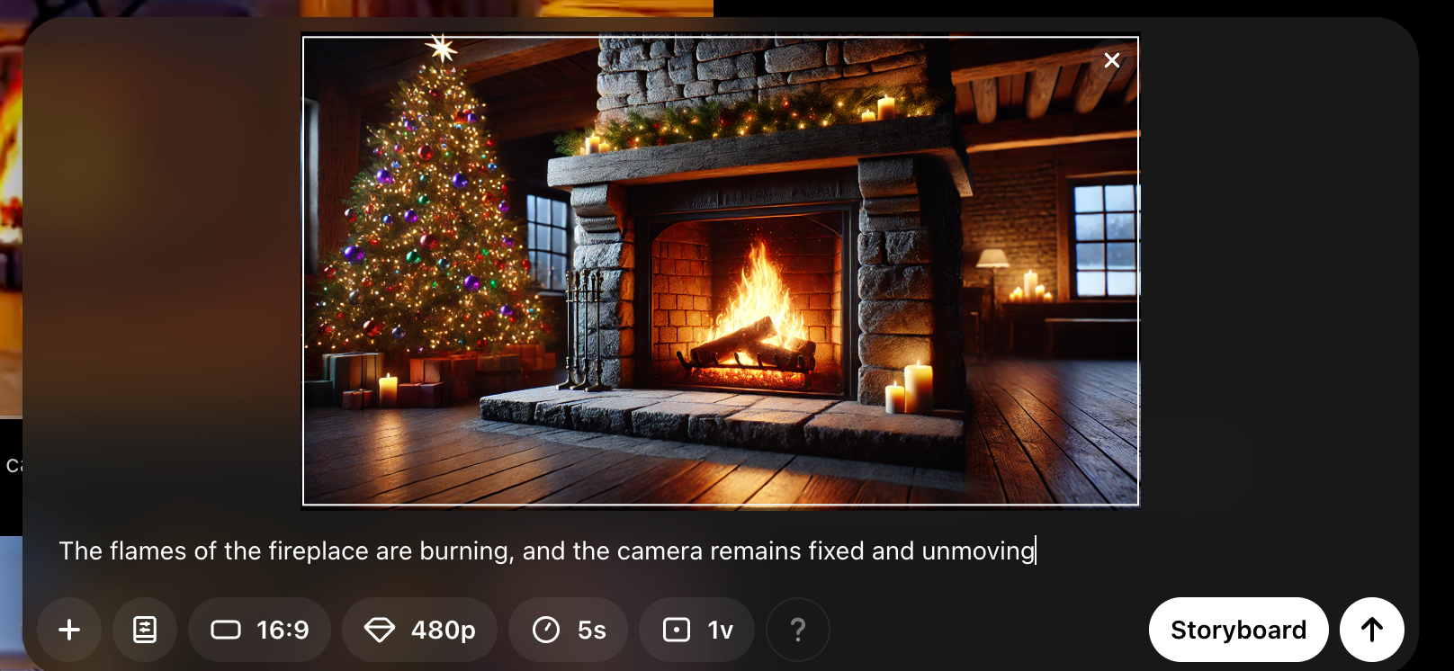
Task: Open the 5s duration dropdown
Action: tap(569, 630)
